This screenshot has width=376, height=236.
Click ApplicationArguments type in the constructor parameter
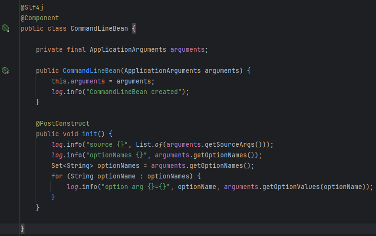click(162, 71)
